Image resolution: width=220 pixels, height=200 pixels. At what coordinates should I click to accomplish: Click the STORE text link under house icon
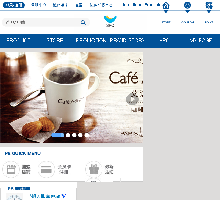[x=166, y=22]
